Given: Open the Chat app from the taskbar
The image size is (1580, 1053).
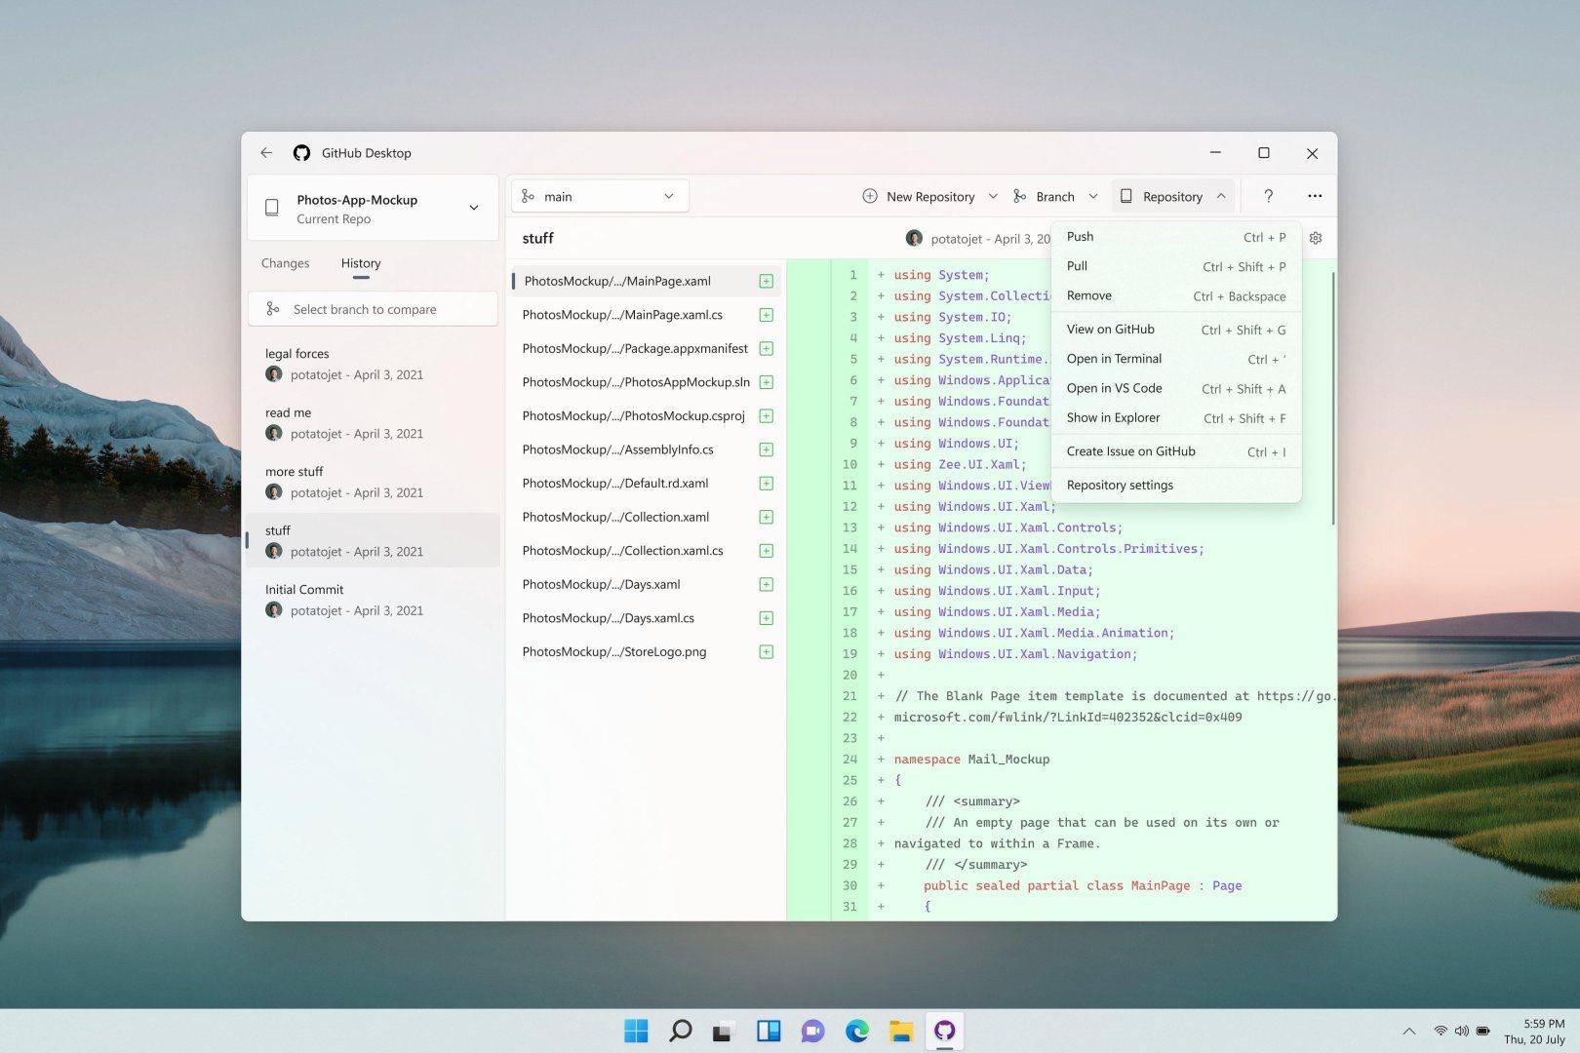Looking at the screenshot, I should [x=812, y=1031].
